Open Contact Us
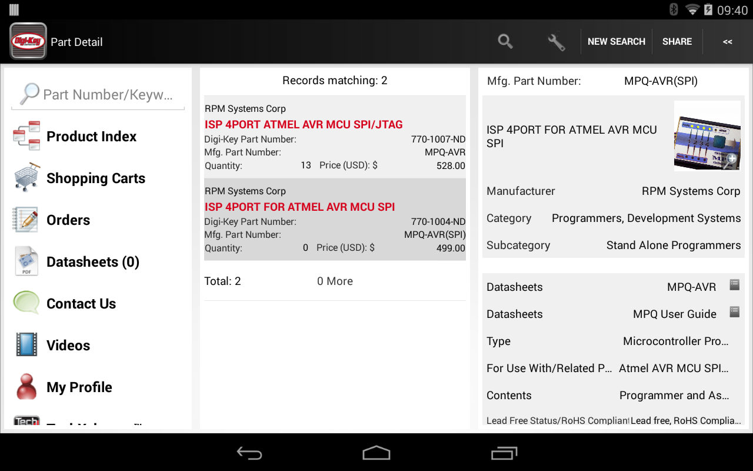The image size is (753, 471). coord(81,303)
